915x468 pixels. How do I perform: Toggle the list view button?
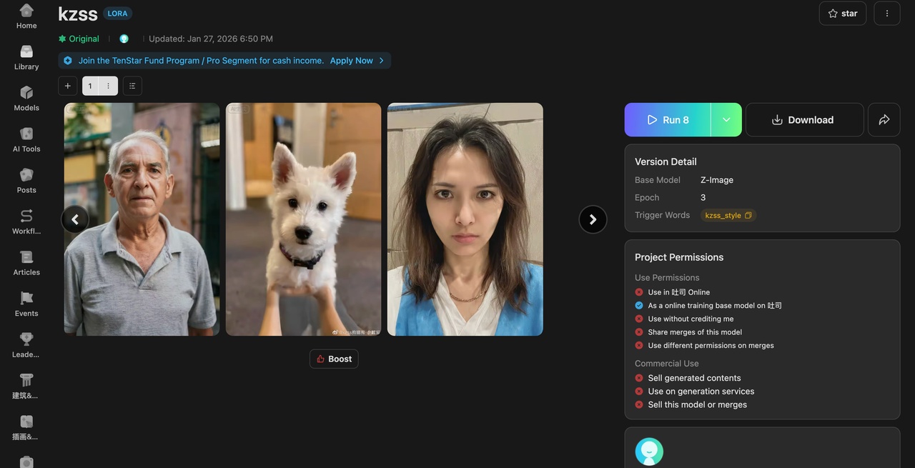(132, 86)
